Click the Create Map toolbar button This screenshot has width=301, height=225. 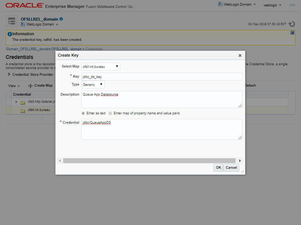click(41, 85)
